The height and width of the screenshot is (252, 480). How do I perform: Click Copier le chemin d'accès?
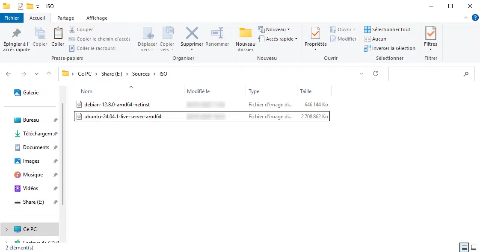[x=100, y=39]
